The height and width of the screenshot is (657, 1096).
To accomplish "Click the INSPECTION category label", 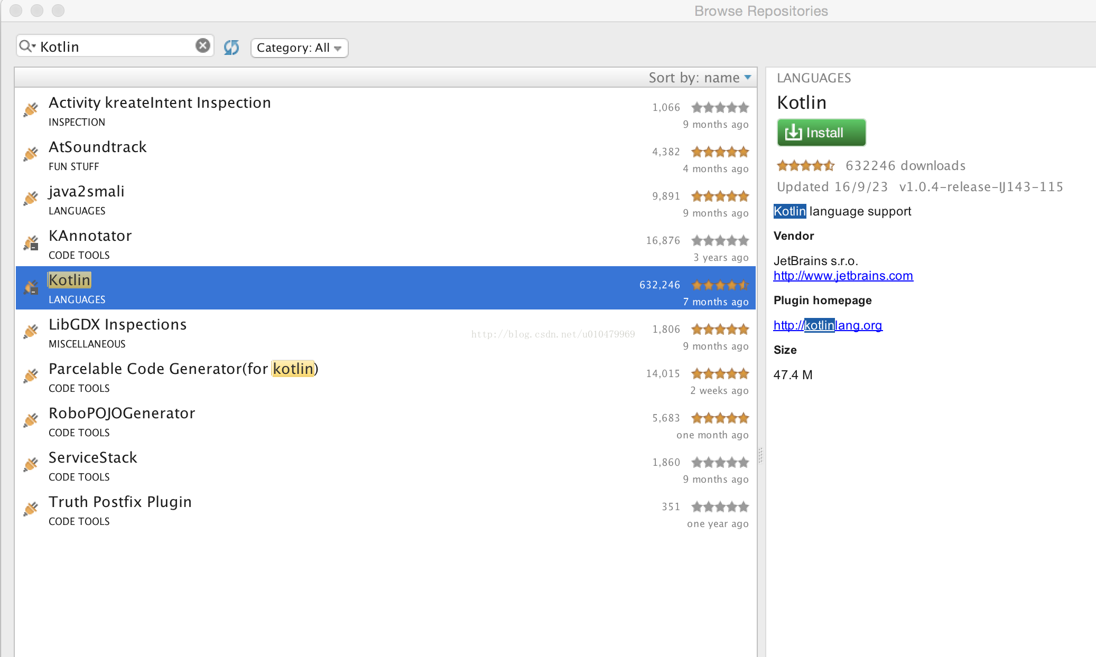I will (x=77, y=122).
